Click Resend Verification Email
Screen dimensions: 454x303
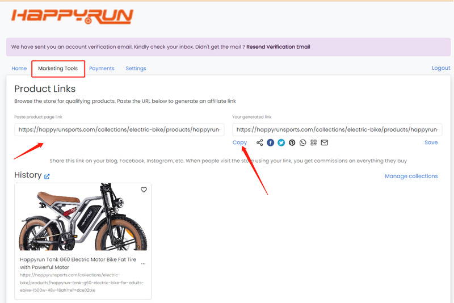[278, 47]
